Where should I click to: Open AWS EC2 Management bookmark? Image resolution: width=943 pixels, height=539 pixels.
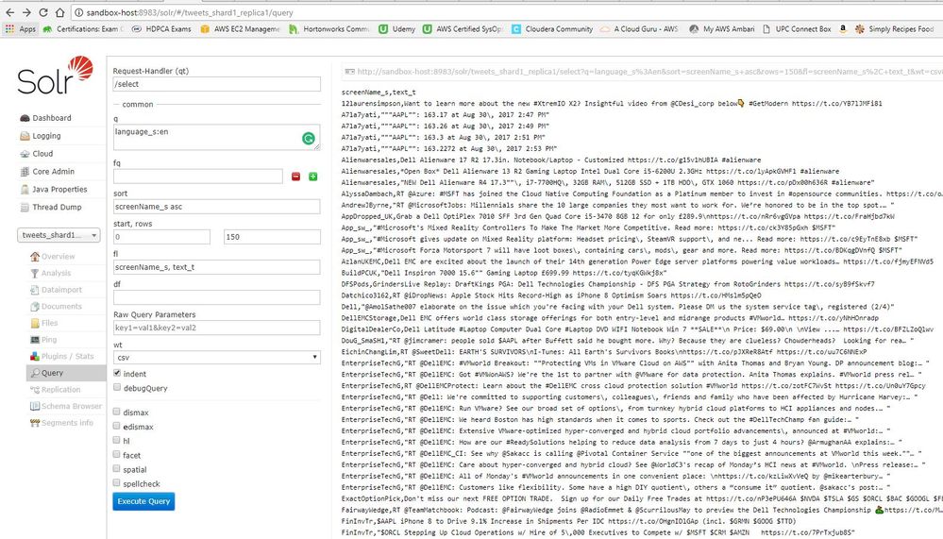click(x=241, y=29)
